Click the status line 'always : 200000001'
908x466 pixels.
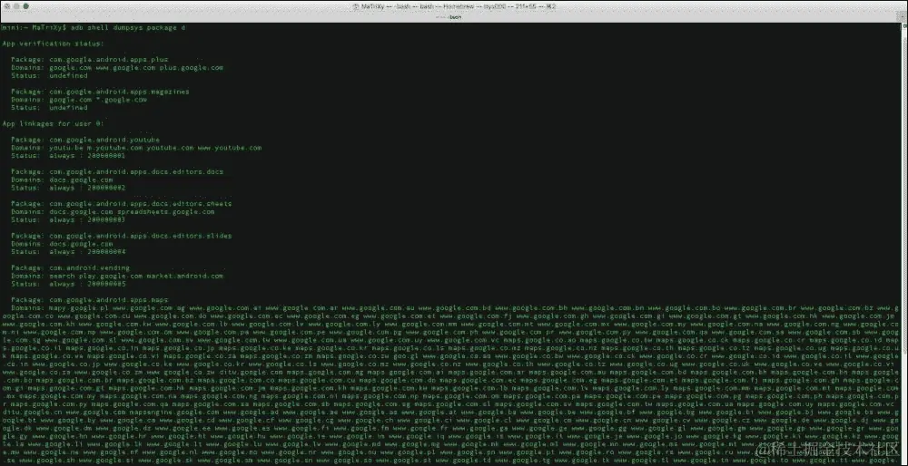pos(68,156)
